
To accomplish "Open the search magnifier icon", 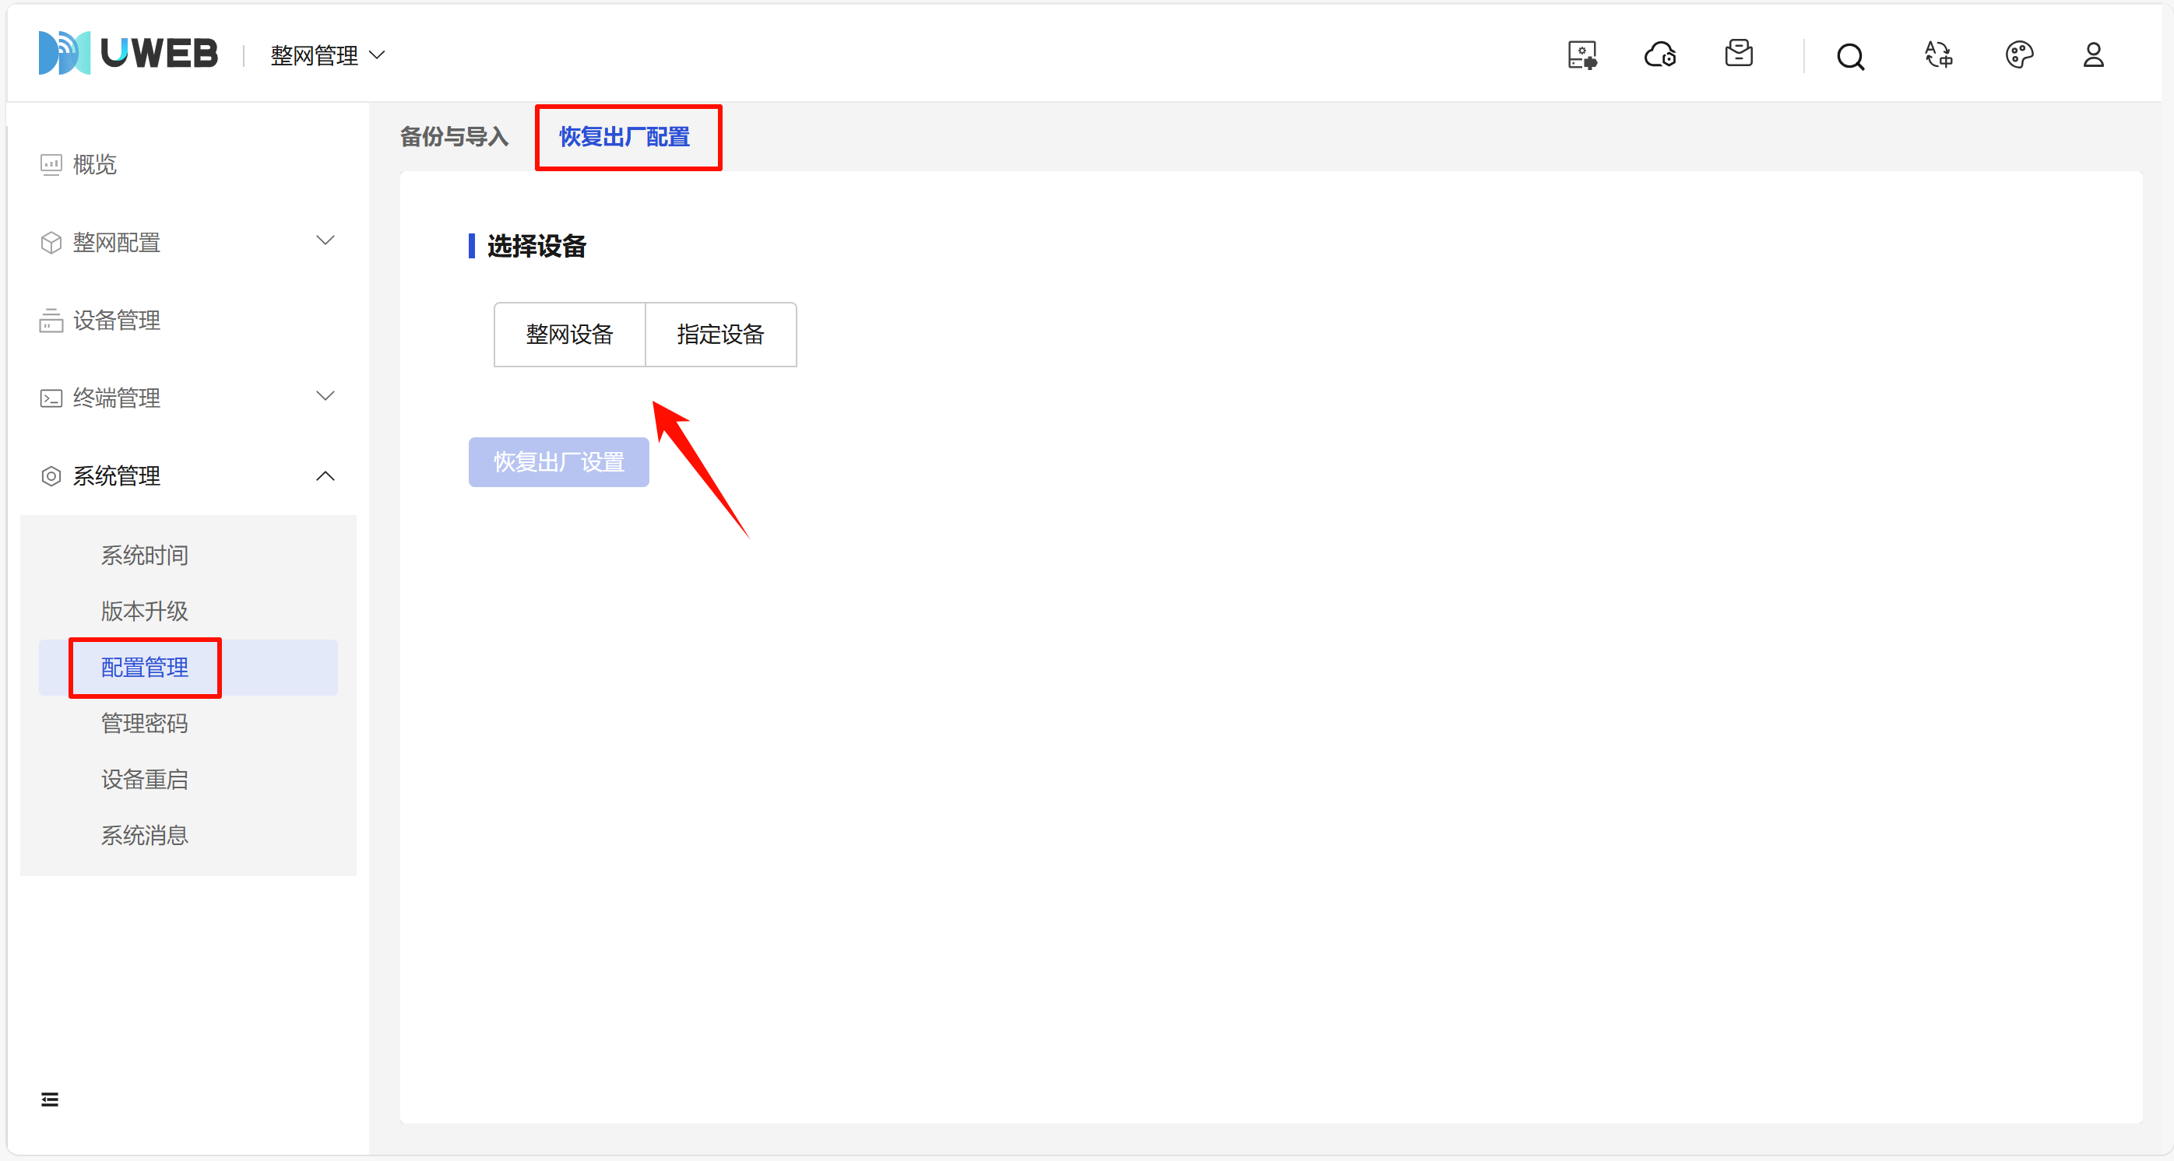I will [x=1851, y=57].
